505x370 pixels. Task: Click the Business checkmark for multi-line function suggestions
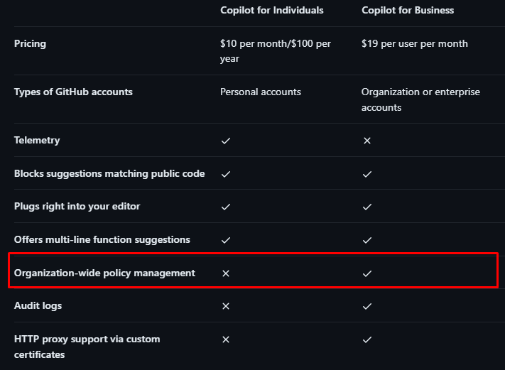tap(367, 240)
